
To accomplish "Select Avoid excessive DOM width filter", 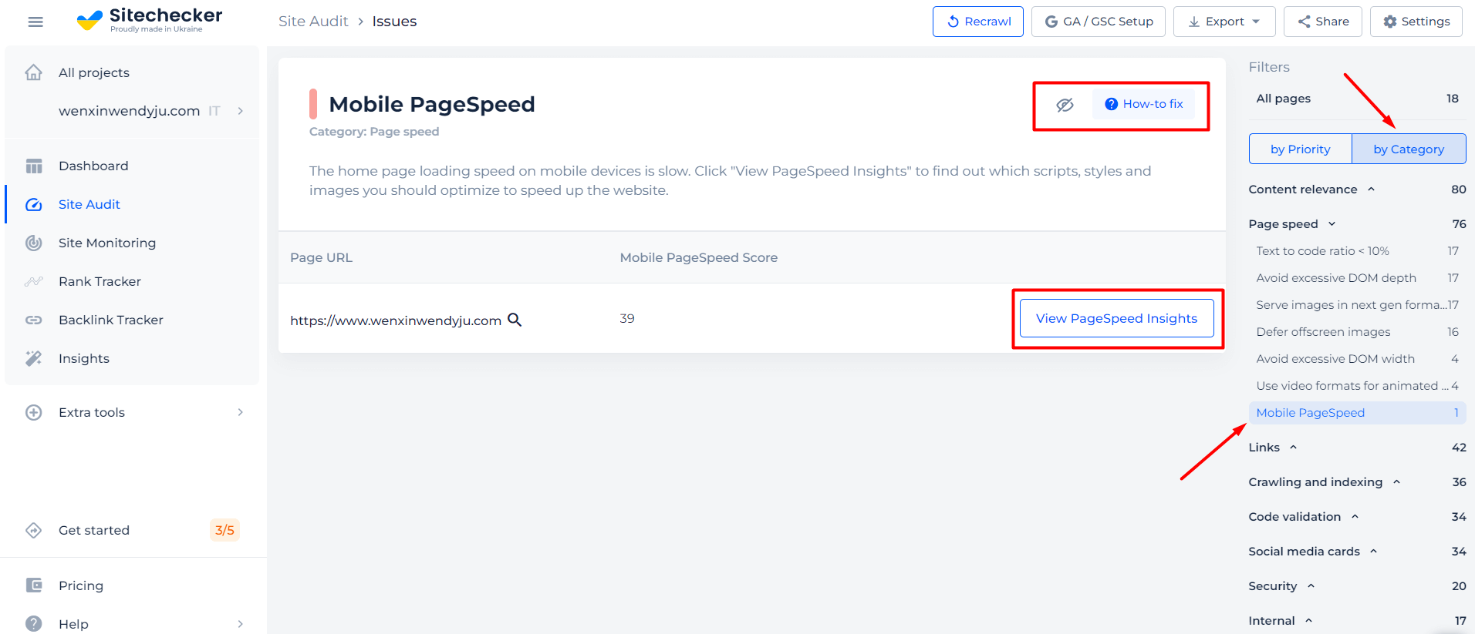I will coord(1358,359).
